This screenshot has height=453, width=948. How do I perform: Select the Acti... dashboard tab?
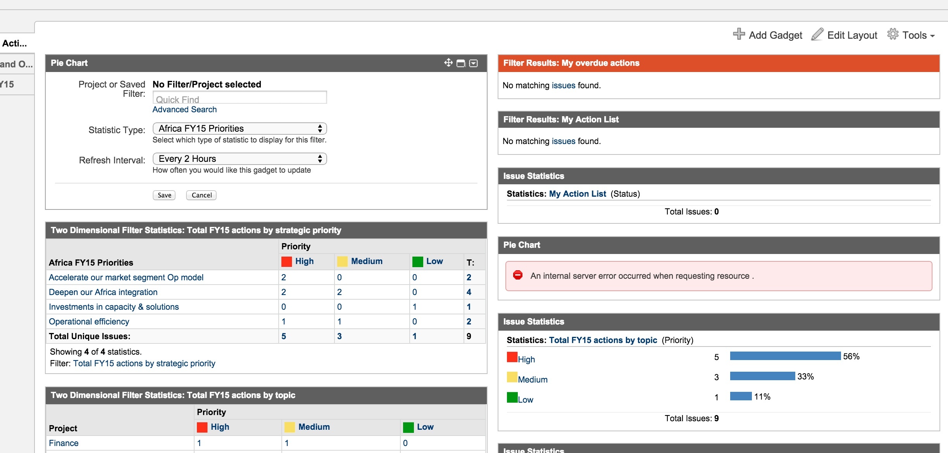click(x=15, y=43)
